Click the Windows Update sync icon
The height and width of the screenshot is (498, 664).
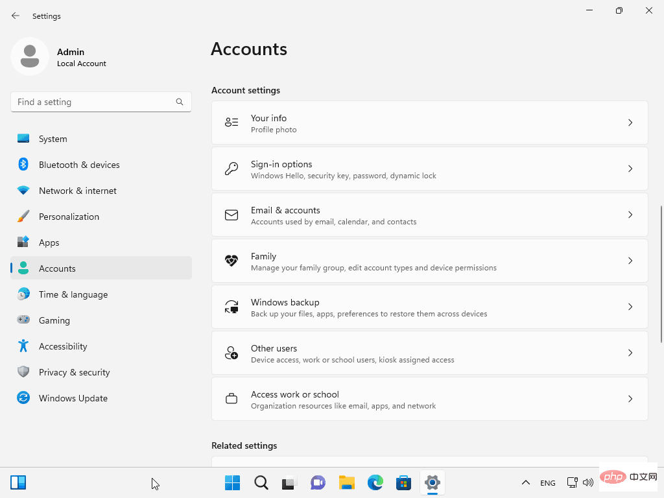click(23, 397)
